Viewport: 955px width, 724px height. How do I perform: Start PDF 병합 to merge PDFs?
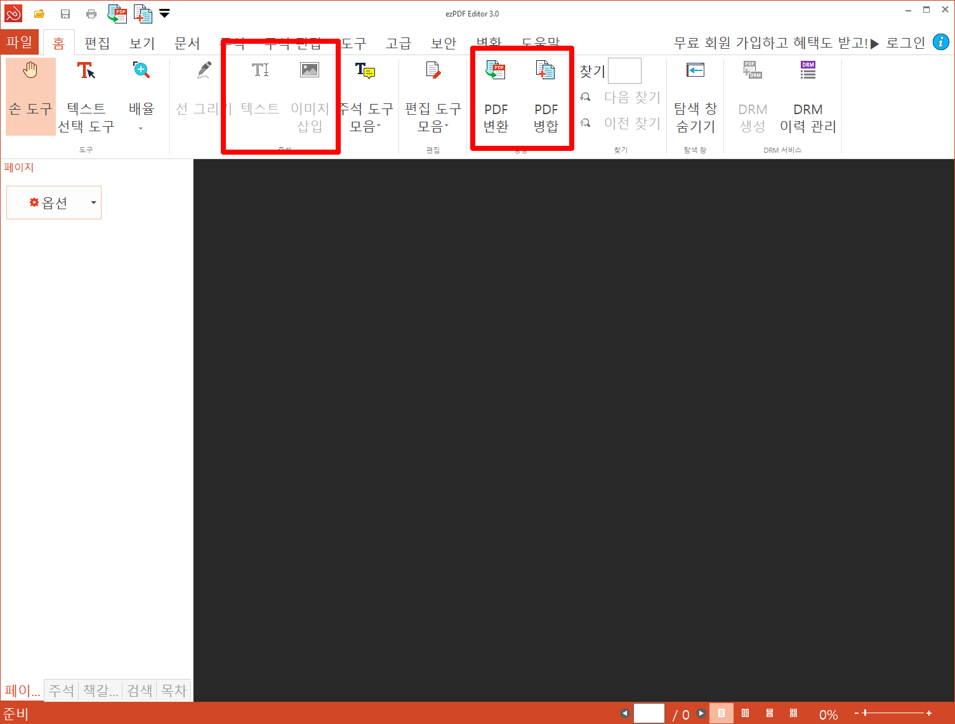(545, 96)
